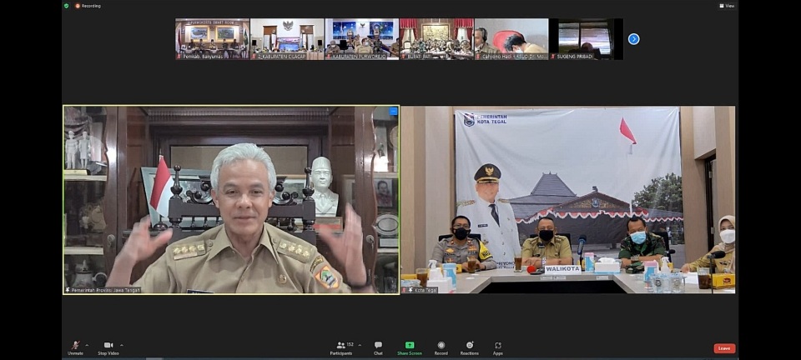This screenshot has height=360, width=801.
Task: Open the Participants panel
Action: (x=341, y=347)
